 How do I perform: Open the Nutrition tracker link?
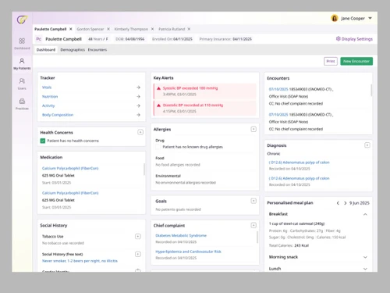point(50,96)
